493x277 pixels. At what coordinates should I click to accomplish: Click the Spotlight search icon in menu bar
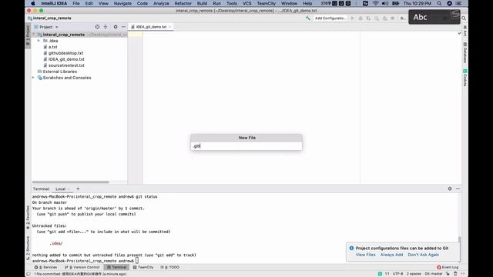[439, 3]
